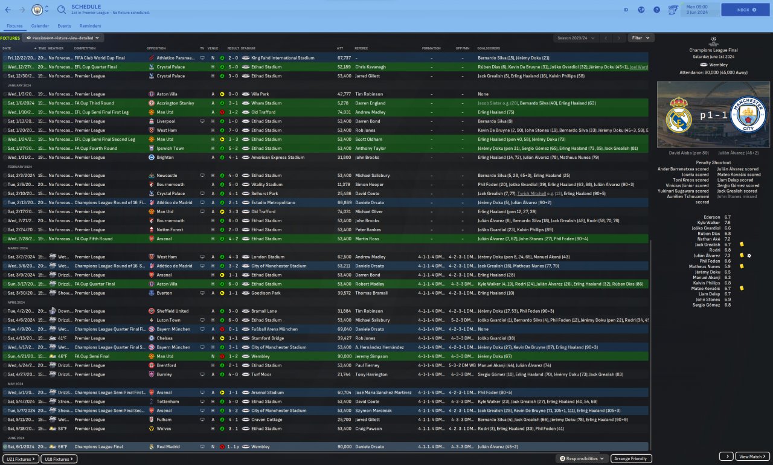
Task: Click the Arrange Friendly button
Action: coord(631,459)
